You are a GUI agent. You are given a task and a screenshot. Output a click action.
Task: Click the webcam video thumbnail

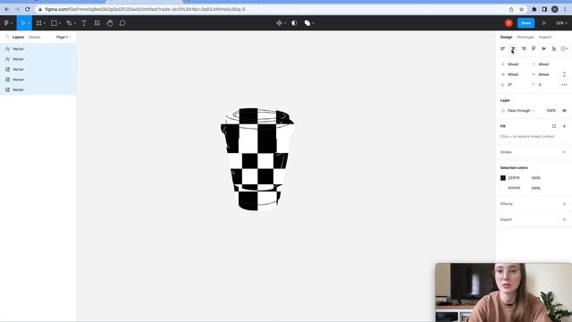pos(503,292)
